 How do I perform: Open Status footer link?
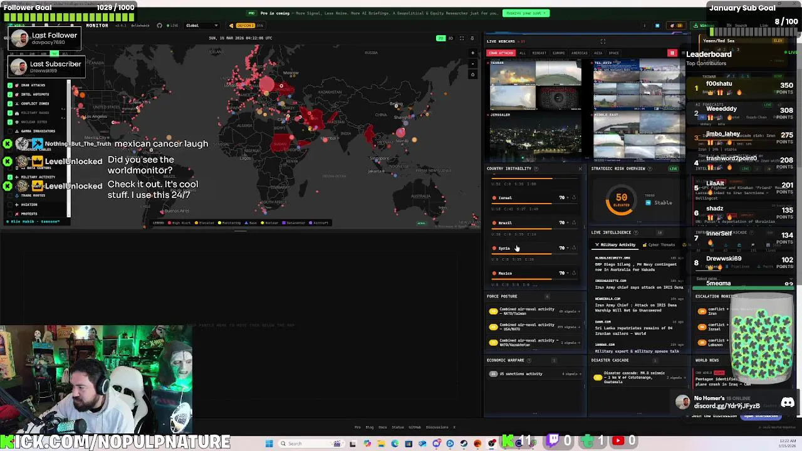click(397, 427)
